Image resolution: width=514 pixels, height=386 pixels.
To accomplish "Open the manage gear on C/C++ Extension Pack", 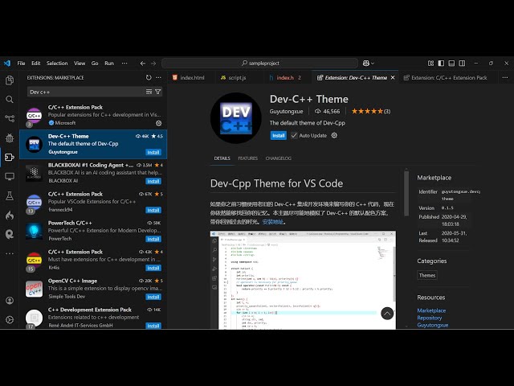I will pyautogui.click(x=158, y=123).
